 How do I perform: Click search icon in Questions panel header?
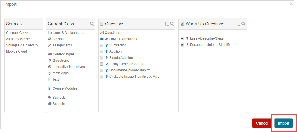coord(172,24)
